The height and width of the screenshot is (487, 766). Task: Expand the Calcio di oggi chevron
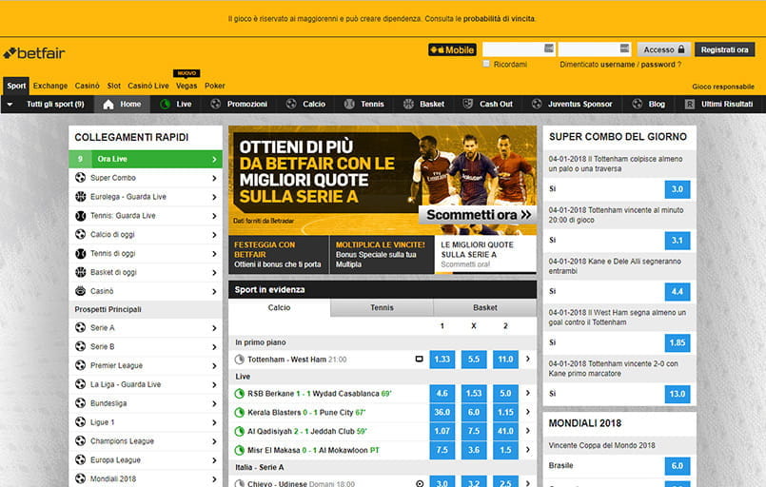(x=214, y=234)
